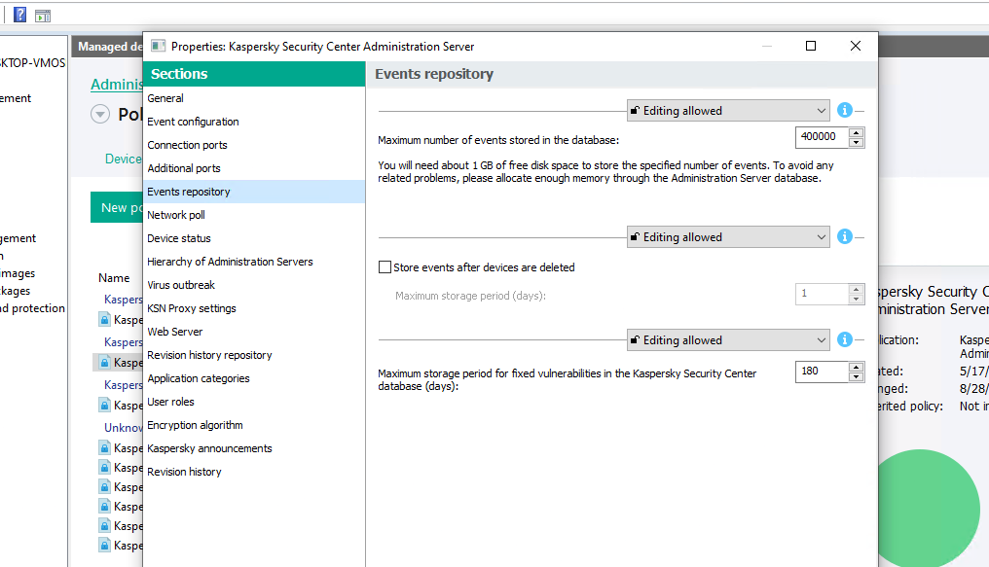Click the lock icon of the bottom policy row

click(103, 546)
